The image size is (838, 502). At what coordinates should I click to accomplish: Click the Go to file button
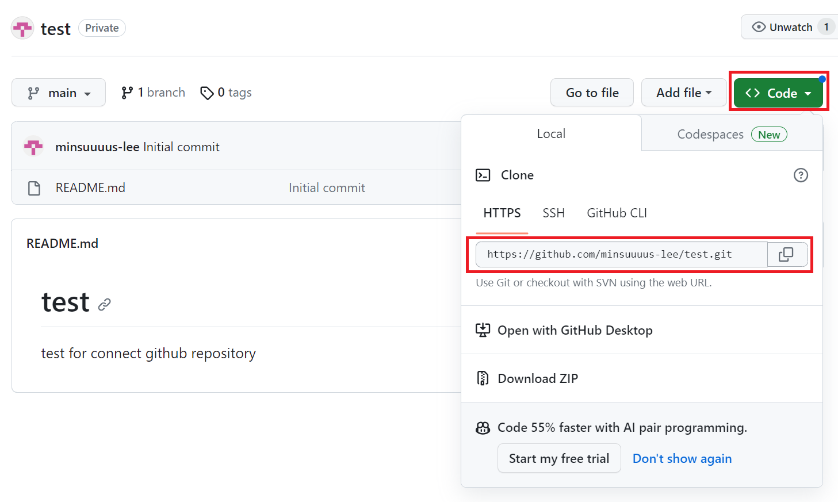click(x=592, y=93)
